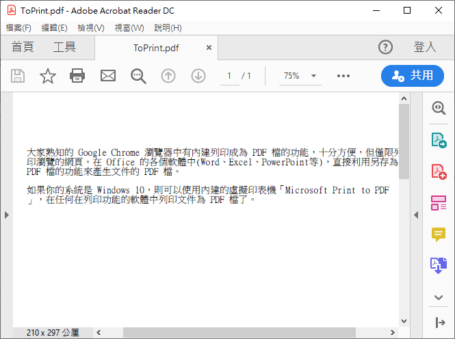Open the search panel icon in right sidebar
This screenshot has height=339, width=455.
(439, 108)
